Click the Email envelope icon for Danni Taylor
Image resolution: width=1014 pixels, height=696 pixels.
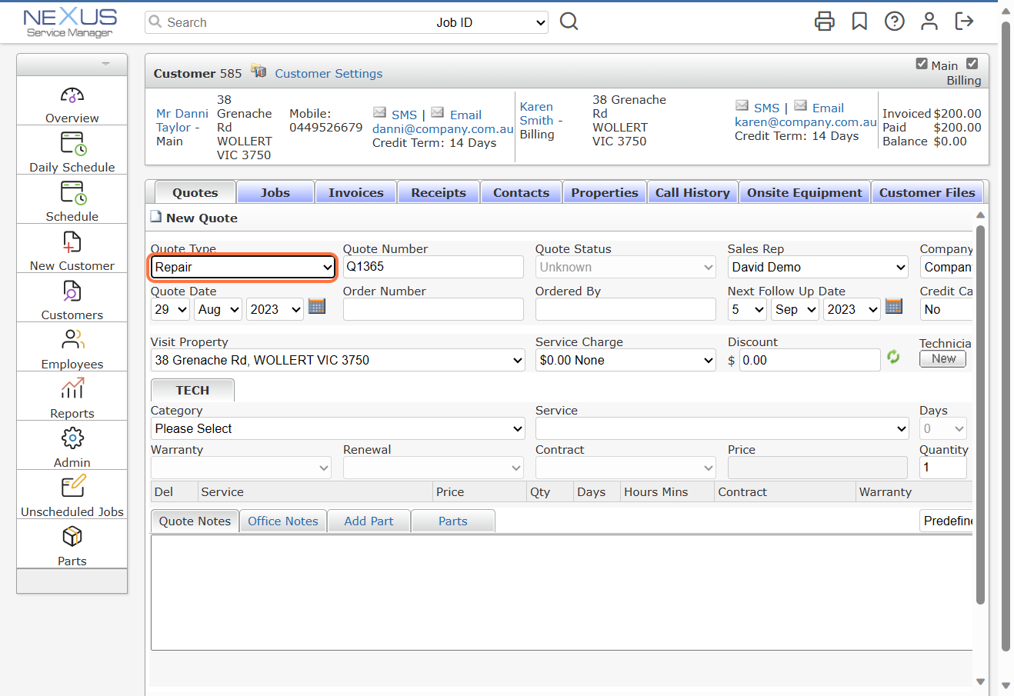(438, 112)
